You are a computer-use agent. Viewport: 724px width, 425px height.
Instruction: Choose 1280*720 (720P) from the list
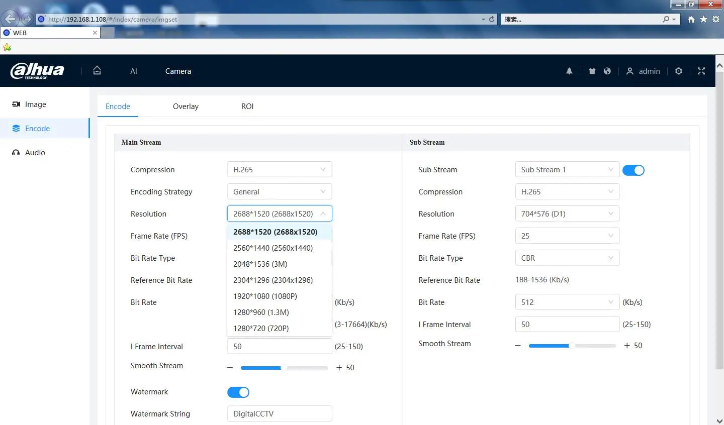(x=261, y=329)
